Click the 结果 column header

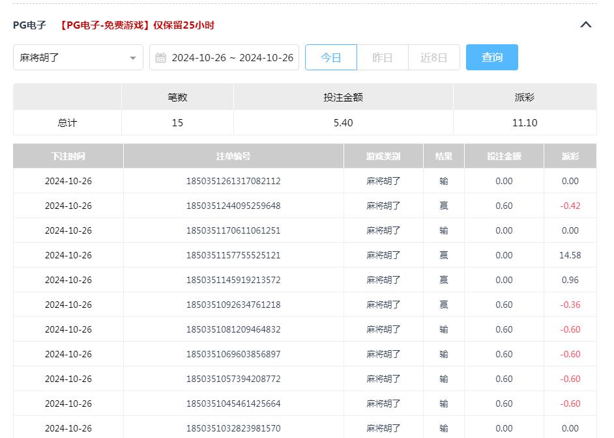(x=443, y=156)
